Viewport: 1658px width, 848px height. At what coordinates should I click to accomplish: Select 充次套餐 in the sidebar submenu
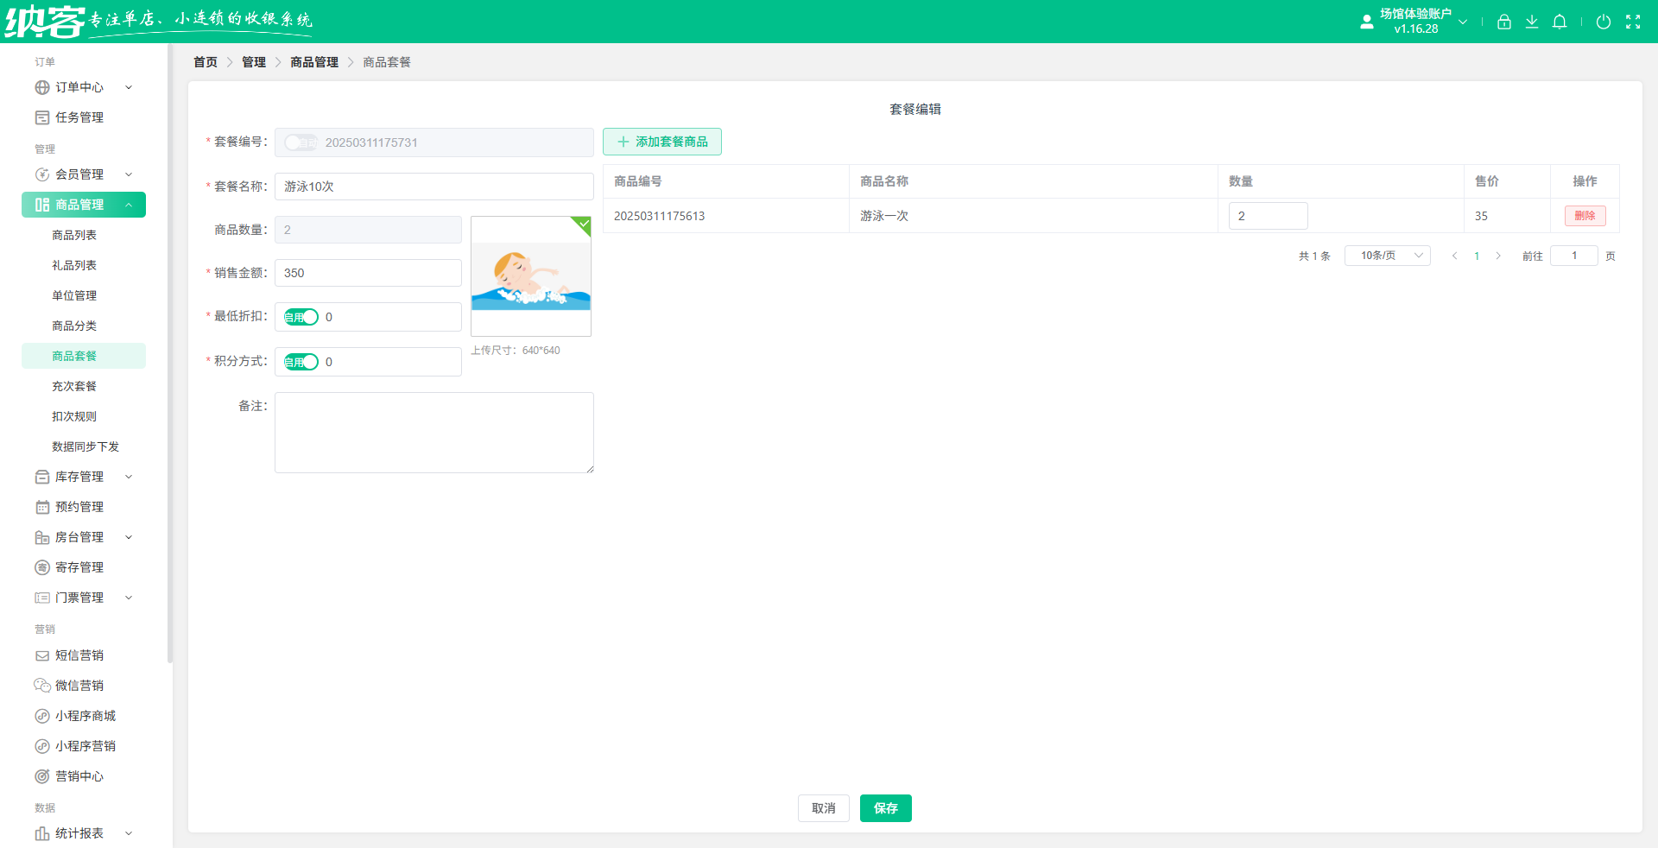point(74,386)
